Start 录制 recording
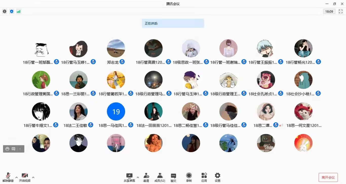 189,177
